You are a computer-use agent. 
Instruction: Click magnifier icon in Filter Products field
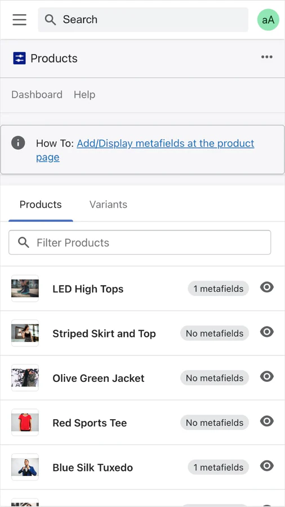tap(24, 242)
